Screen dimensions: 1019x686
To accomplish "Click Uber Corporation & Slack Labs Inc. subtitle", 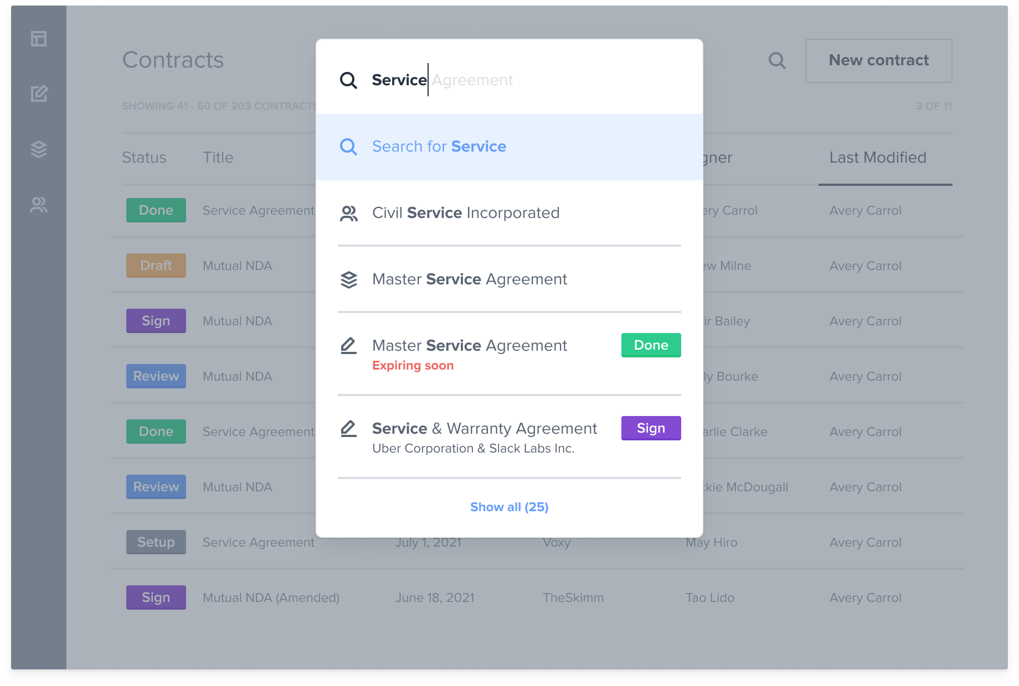I will [x=474, y=449].
